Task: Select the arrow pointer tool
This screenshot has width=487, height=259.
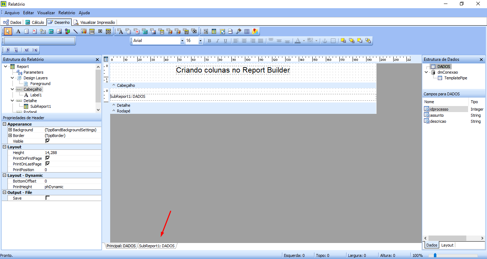Action: pos(8,31)
